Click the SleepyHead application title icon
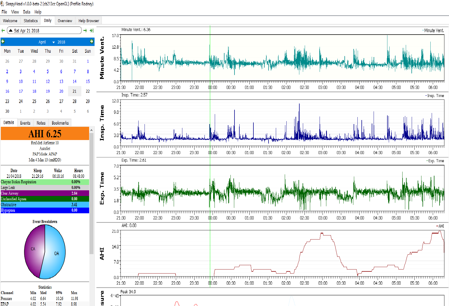This screenshot has height=306, width=449. point(2,4)
